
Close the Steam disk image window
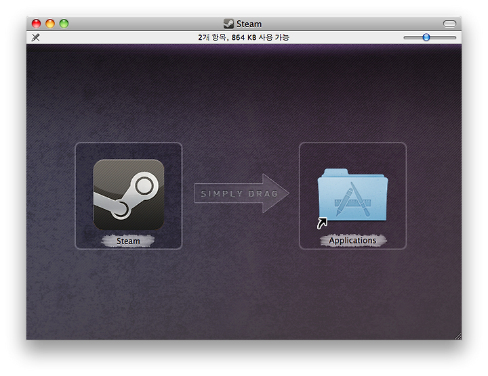click(x=37, y=24)
